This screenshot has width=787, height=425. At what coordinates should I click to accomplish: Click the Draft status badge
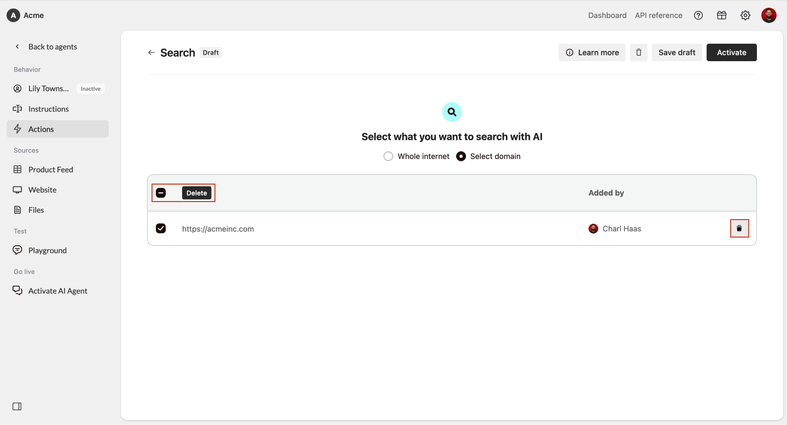pos(211,52)
